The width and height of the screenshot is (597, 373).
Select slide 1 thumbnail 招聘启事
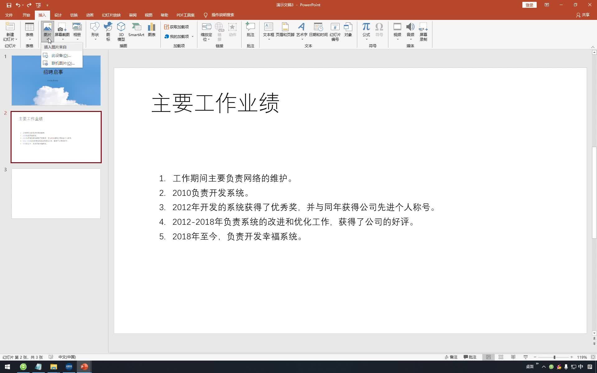point(56,81)
